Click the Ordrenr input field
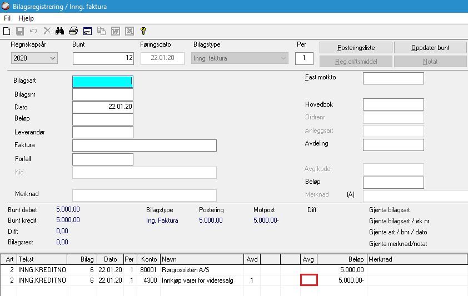 [x=394, y=117]
